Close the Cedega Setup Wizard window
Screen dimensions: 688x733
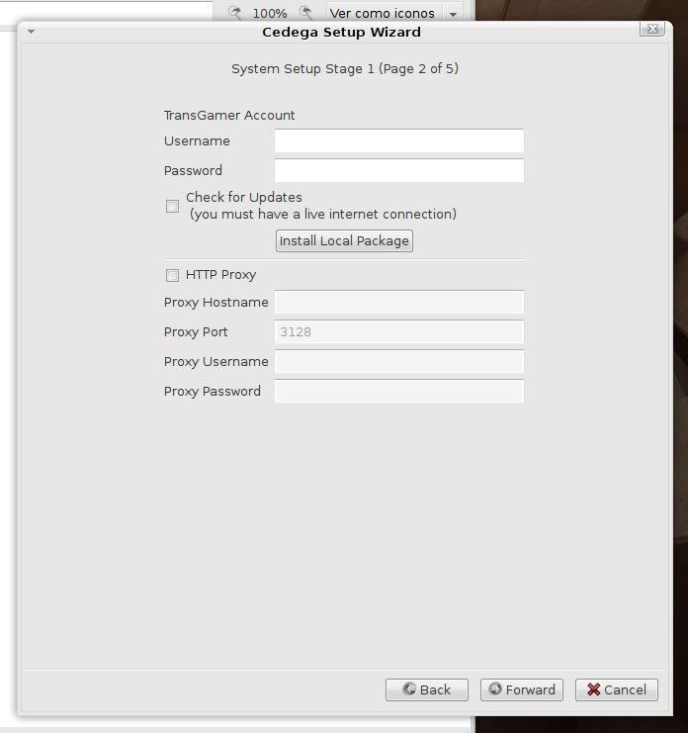tap(652, 30)
